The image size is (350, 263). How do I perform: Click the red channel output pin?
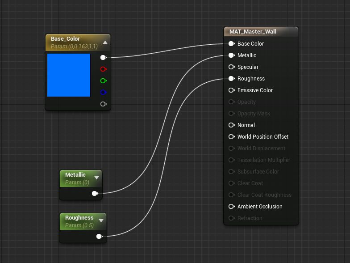point(104,69)
